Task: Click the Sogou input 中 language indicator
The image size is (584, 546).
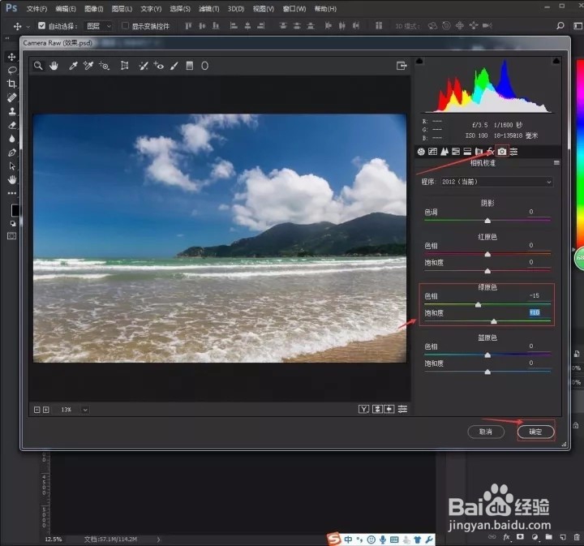Action: (x=348, y=540)
